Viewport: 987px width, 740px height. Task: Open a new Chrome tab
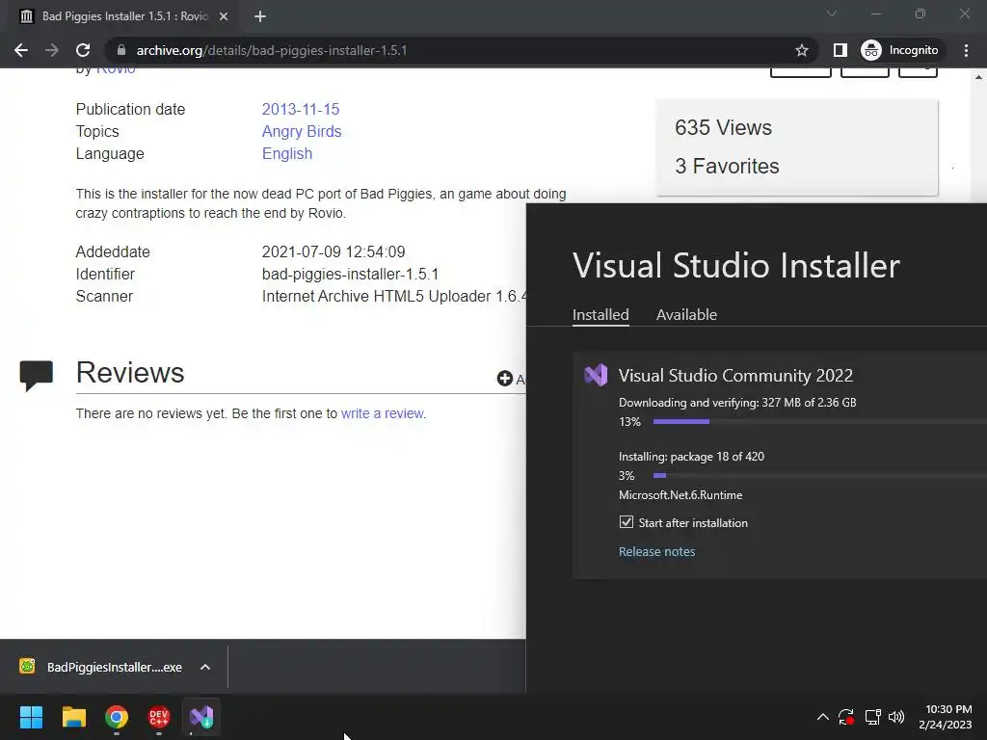pyautogui.click(x=260, y=16)
